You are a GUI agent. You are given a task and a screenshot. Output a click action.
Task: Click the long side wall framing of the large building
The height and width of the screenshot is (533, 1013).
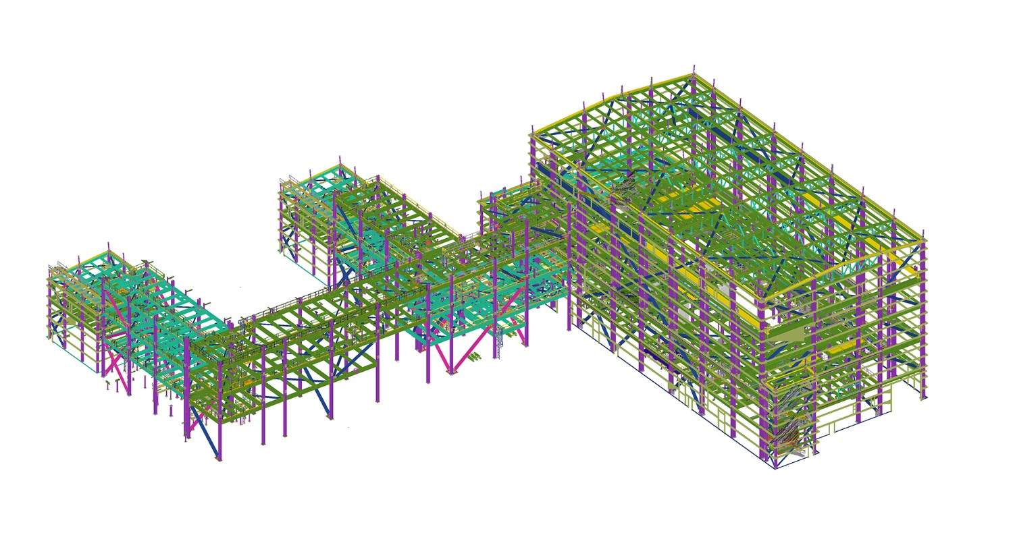(665, 290)
